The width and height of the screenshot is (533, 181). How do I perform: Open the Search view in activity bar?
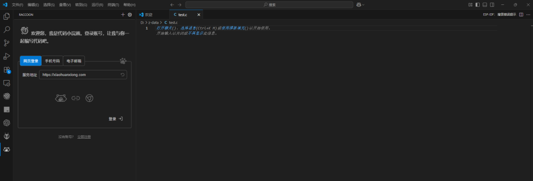click(6, 30)
